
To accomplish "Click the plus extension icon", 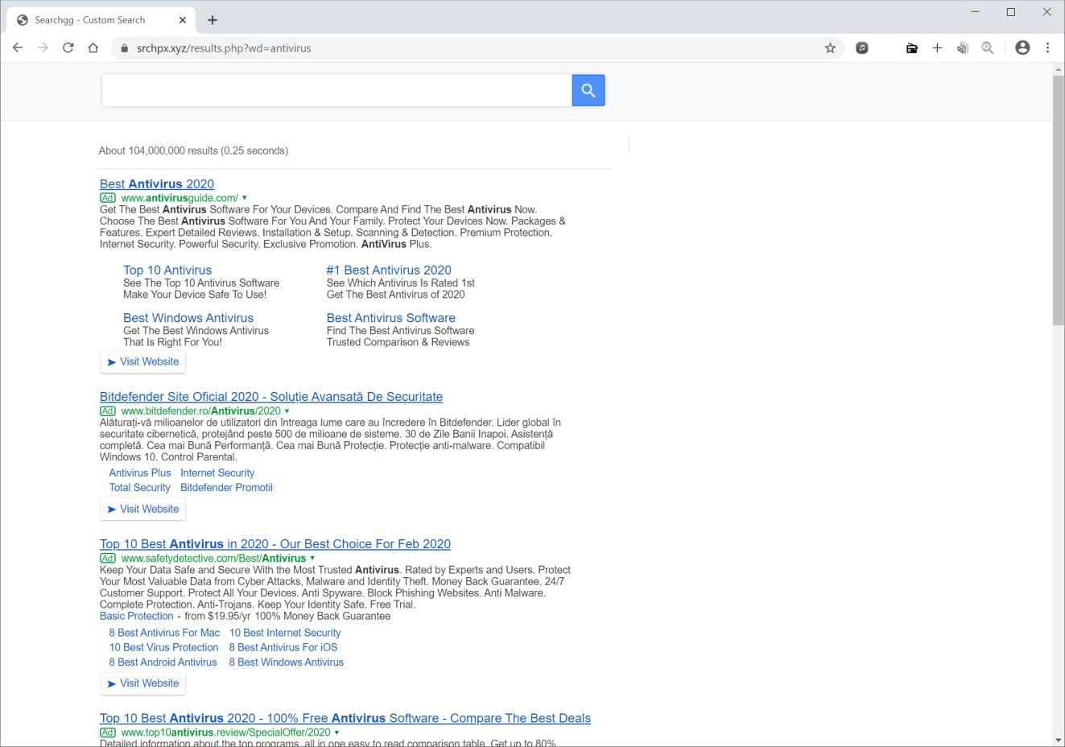I will [937, 48].
